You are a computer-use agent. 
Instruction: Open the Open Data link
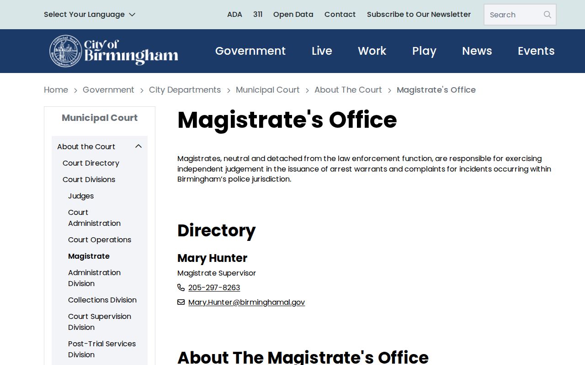(293, 14)
